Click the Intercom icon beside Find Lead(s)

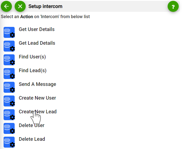(9, 74)
